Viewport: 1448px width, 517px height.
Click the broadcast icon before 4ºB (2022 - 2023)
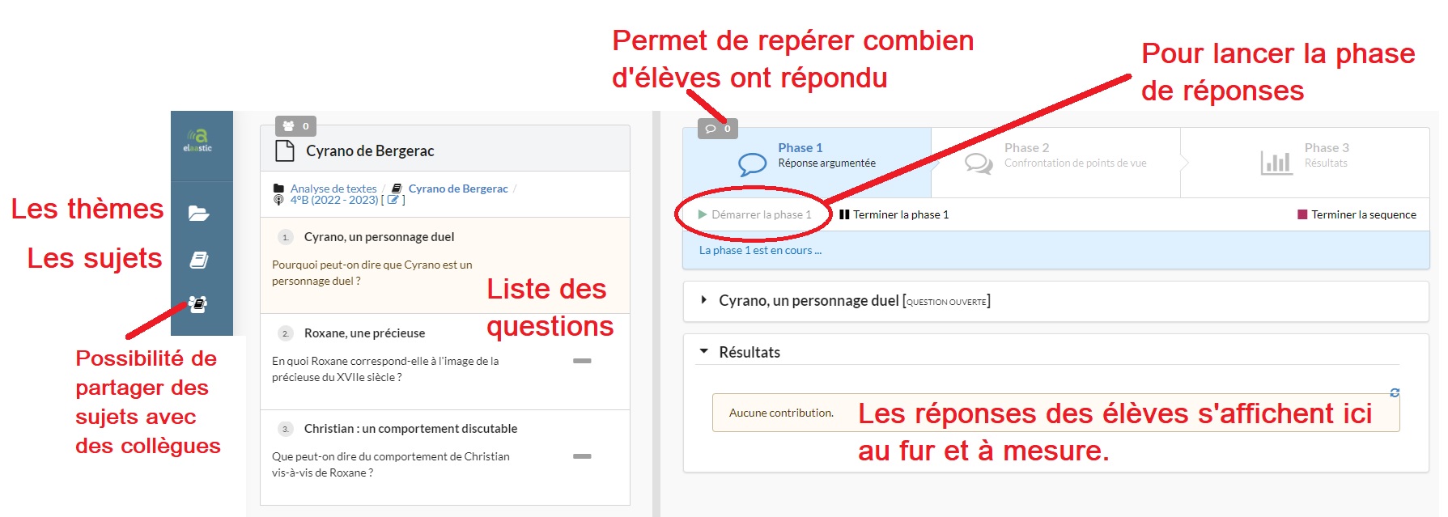(279, 200)
